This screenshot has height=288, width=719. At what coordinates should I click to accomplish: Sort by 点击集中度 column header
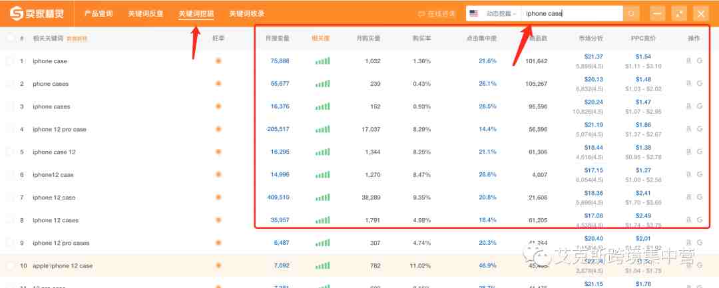481,39
